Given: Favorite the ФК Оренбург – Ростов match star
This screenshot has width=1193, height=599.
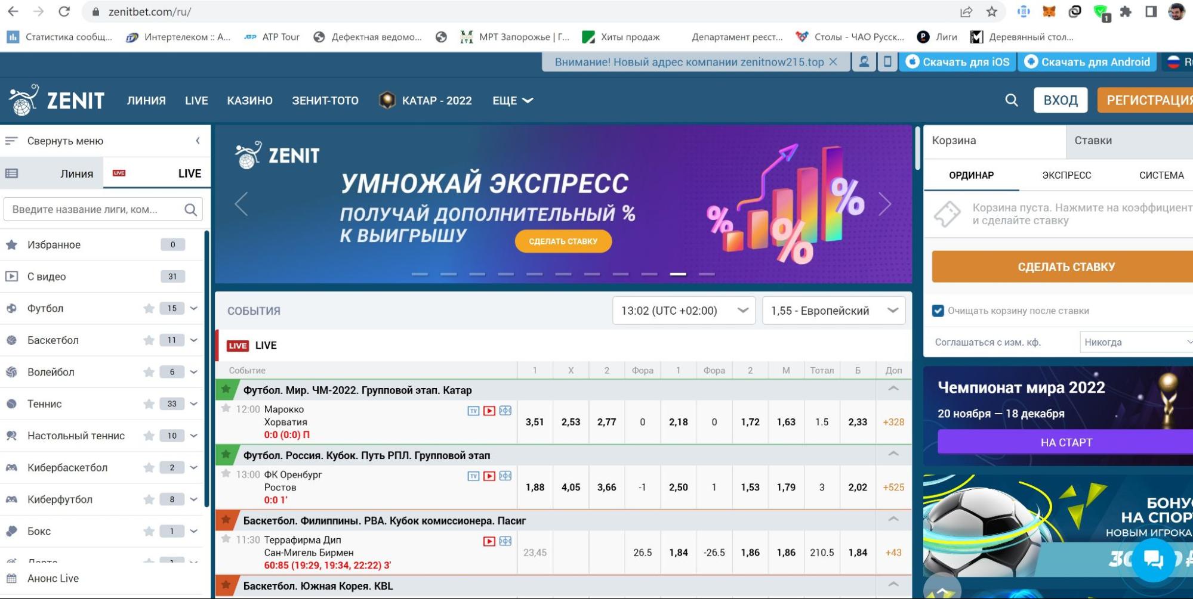Looking at the screenshot, I should click(226, 474).
